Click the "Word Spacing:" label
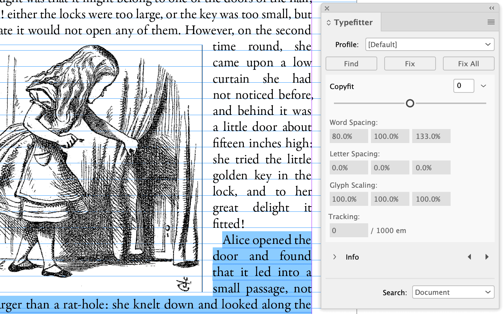Viewport: 503px width, 314px height. (x=353, y=122)
